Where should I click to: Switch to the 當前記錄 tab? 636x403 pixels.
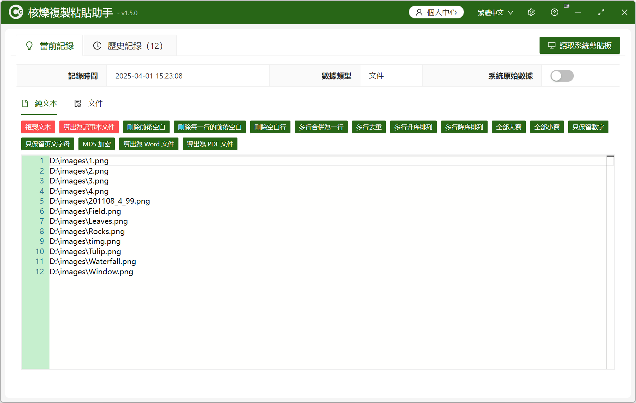point(49,46)
